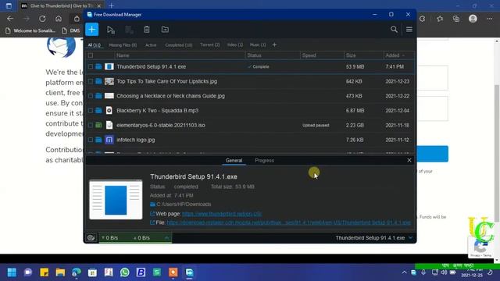Open the C:/Users/HP/Downloads path
The height and width of the screenshot is (281, 500).
(x=184, y=205)
